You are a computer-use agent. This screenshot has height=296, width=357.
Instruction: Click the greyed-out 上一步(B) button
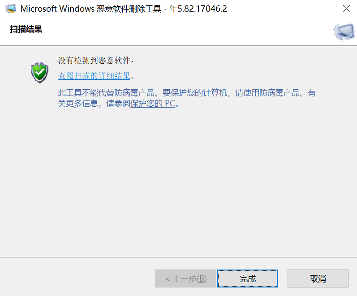[186, 279]
